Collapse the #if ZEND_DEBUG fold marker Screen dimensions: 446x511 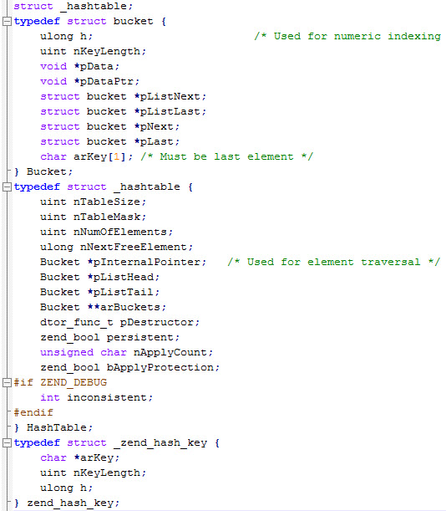[x=7, y=382]
